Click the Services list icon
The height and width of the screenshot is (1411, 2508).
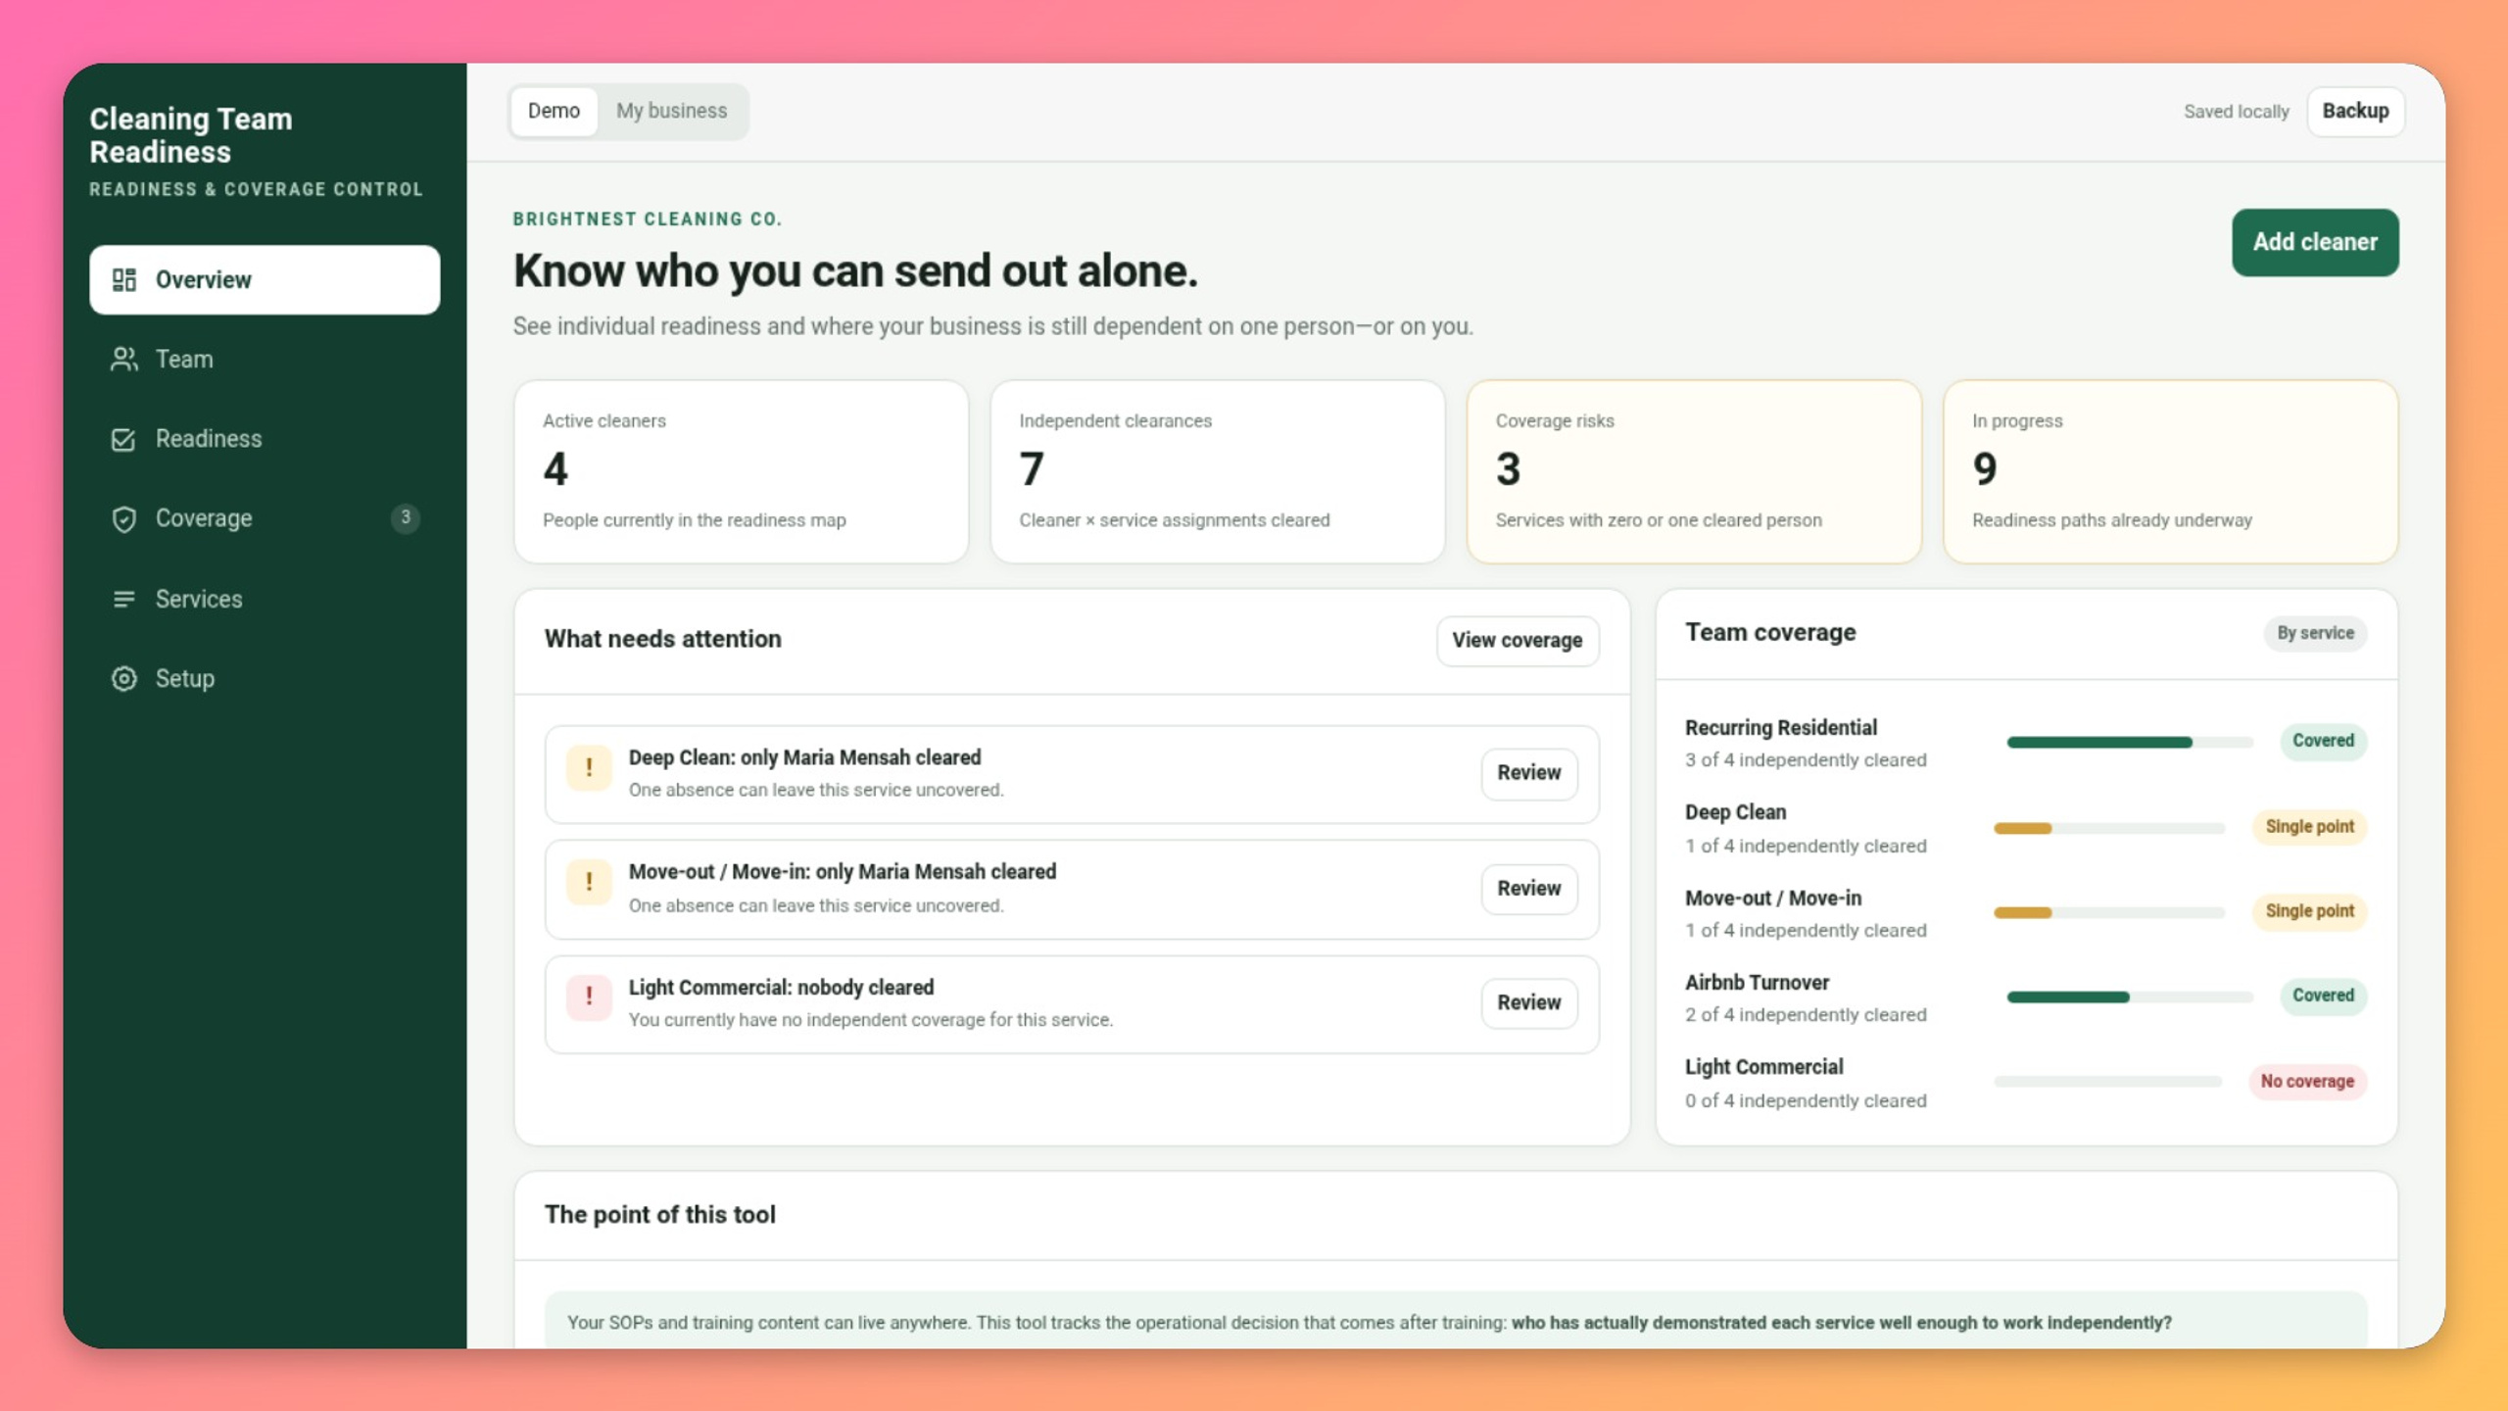pyautogui.click(x=123, y=599)
